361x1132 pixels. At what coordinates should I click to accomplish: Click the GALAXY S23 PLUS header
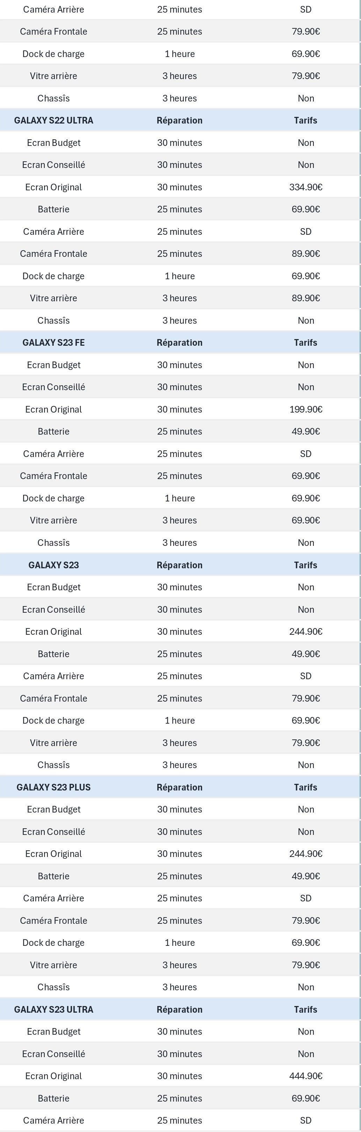coord(53,787)
